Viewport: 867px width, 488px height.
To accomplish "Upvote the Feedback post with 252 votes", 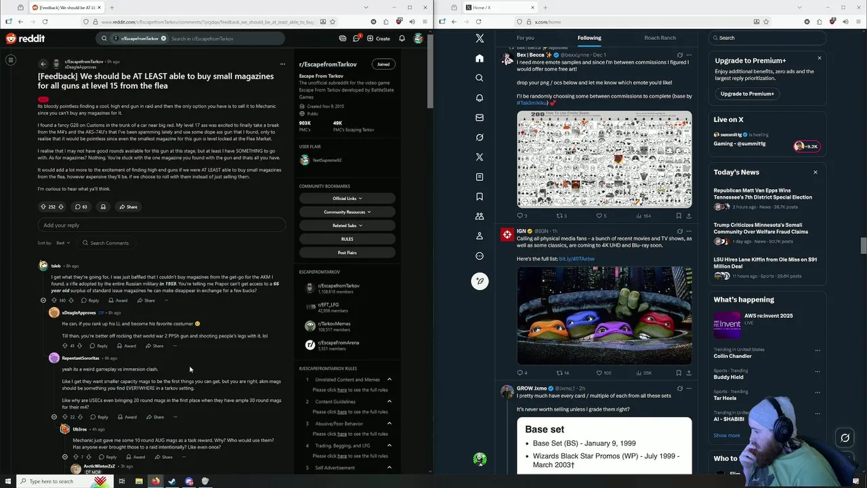I will [x=43, y=207].
